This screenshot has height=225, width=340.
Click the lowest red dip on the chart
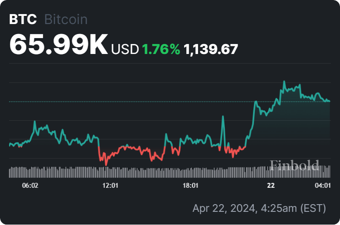(x=106, y=164)
